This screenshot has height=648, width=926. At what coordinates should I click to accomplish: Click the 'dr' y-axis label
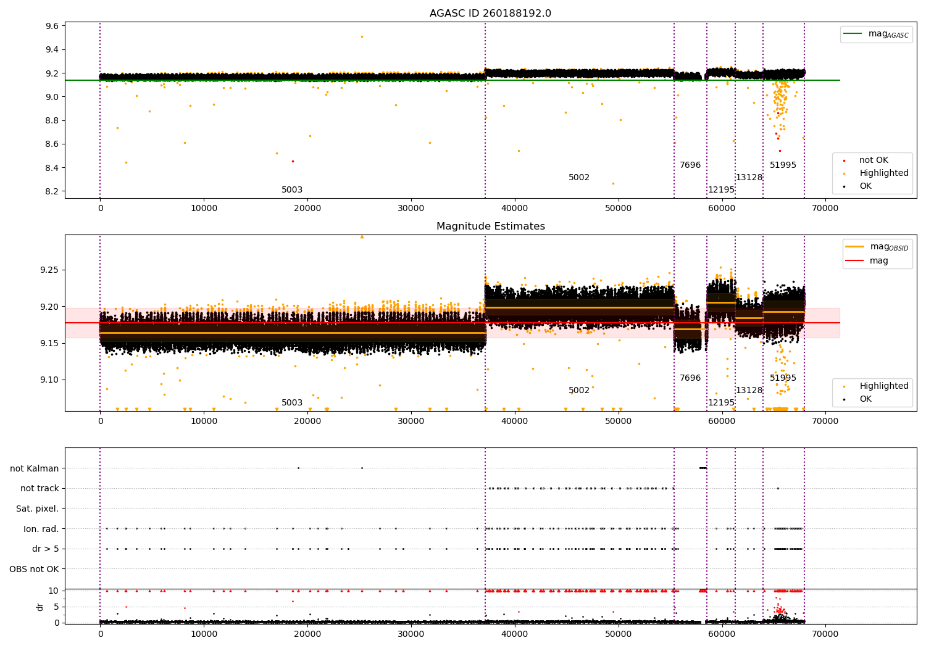coord(40,607)
